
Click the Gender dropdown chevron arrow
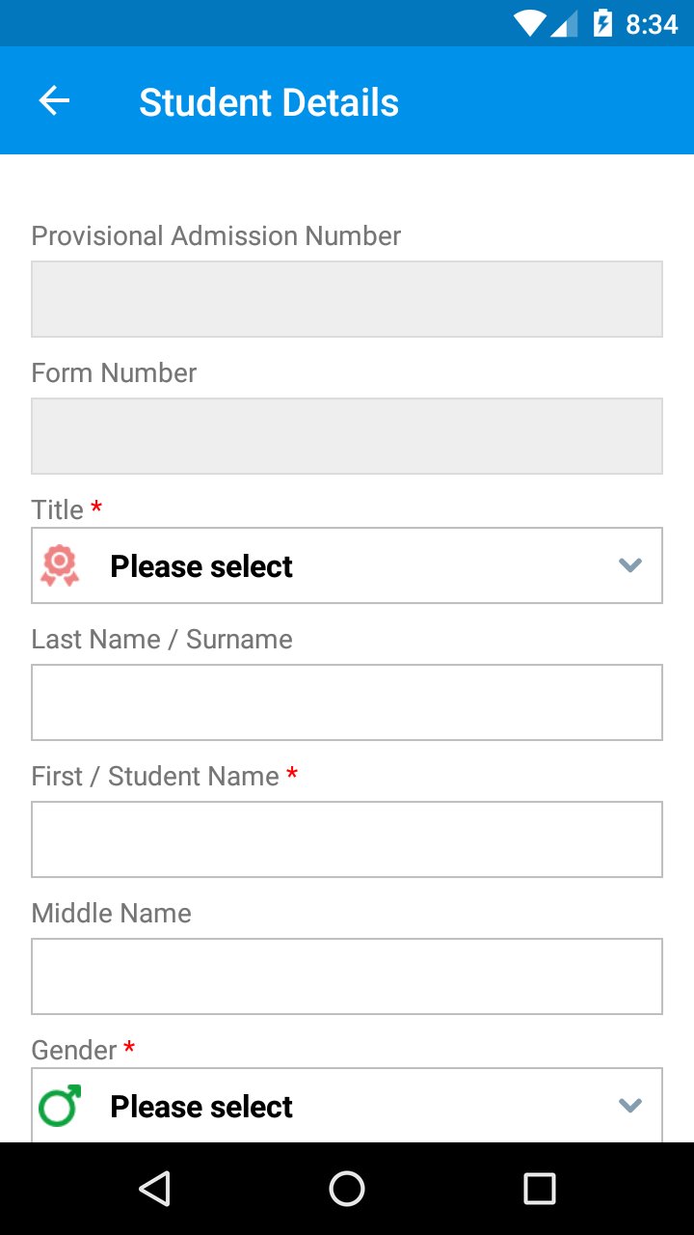pyautogui.click(x=630, y=1106)
